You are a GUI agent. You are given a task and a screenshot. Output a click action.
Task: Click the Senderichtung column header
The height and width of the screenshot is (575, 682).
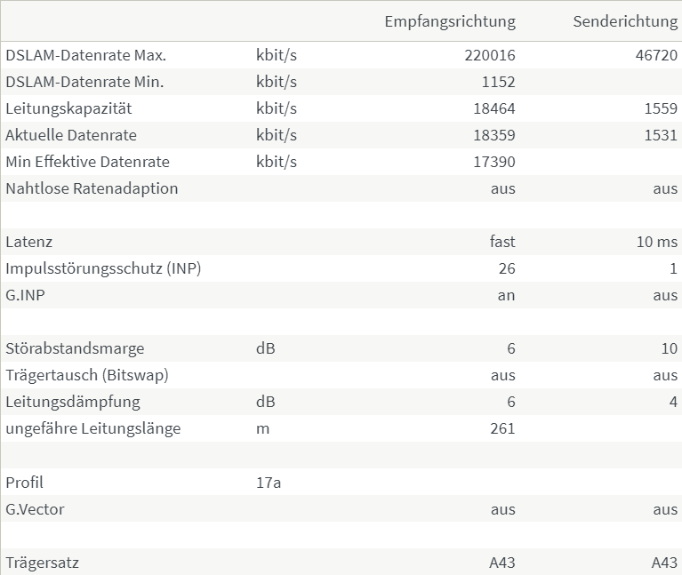point(625,21)
